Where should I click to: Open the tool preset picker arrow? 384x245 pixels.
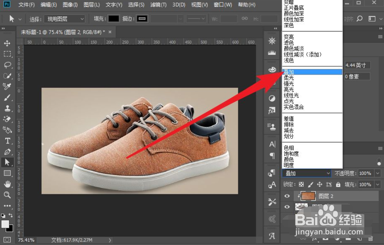click(x=20, y=19)
